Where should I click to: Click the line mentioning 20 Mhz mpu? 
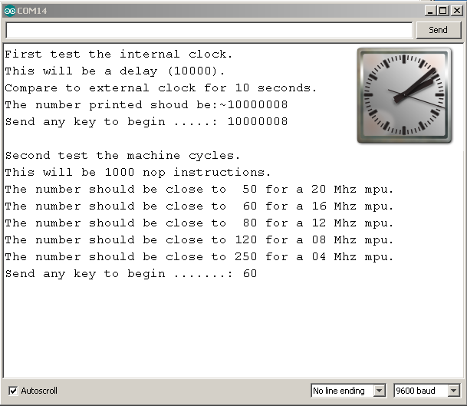tap(199, 190)
